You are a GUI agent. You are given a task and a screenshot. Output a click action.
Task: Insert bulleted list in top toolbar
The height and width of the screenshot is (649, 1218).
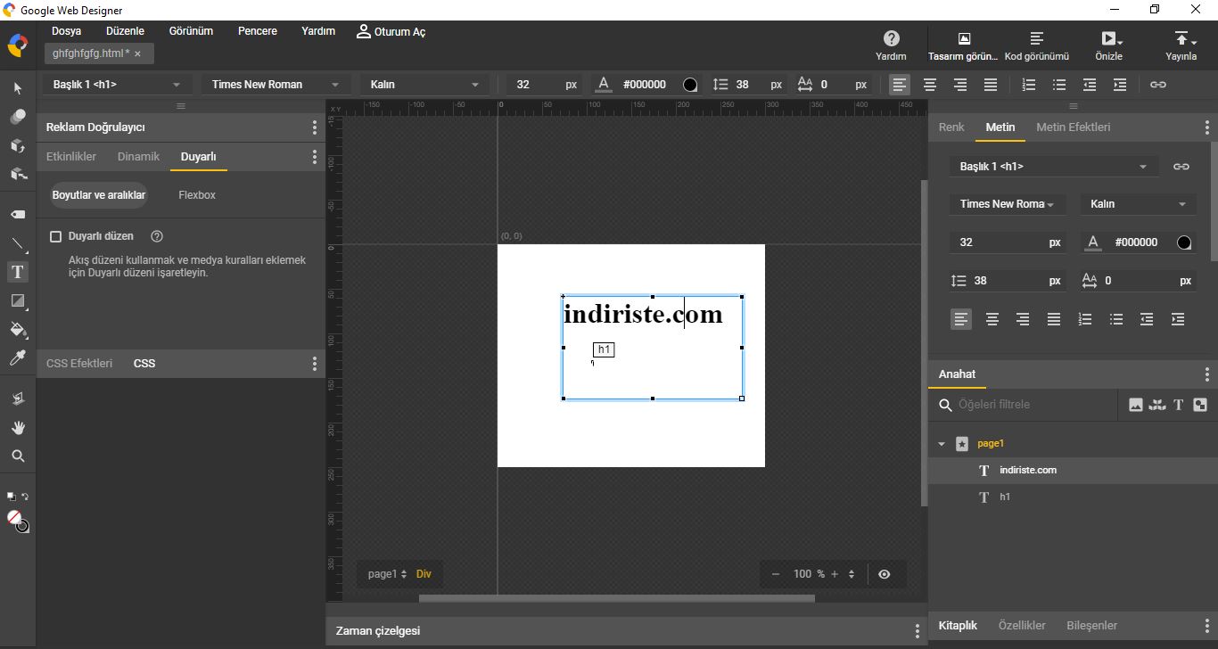[x=1059, y=85]
